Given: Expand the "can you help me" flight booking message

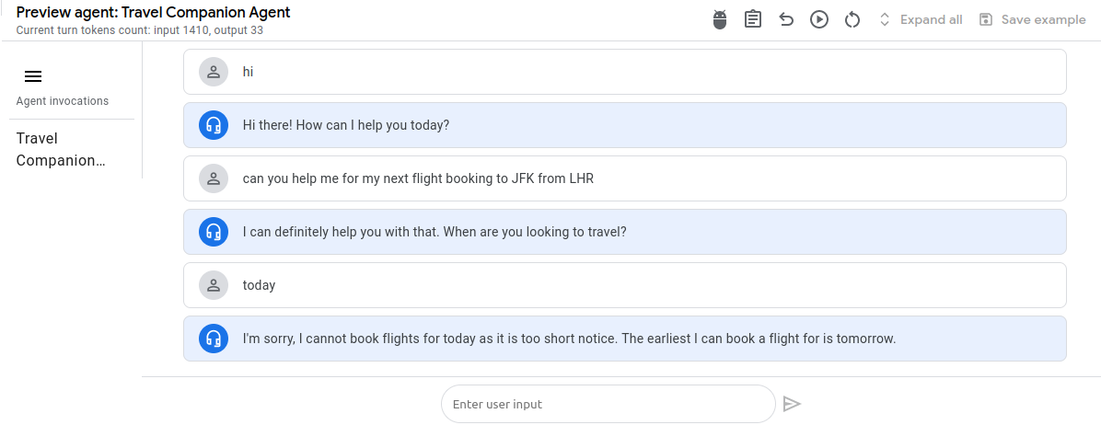Looking at the screenshot, I should click(x=624, y=178).
